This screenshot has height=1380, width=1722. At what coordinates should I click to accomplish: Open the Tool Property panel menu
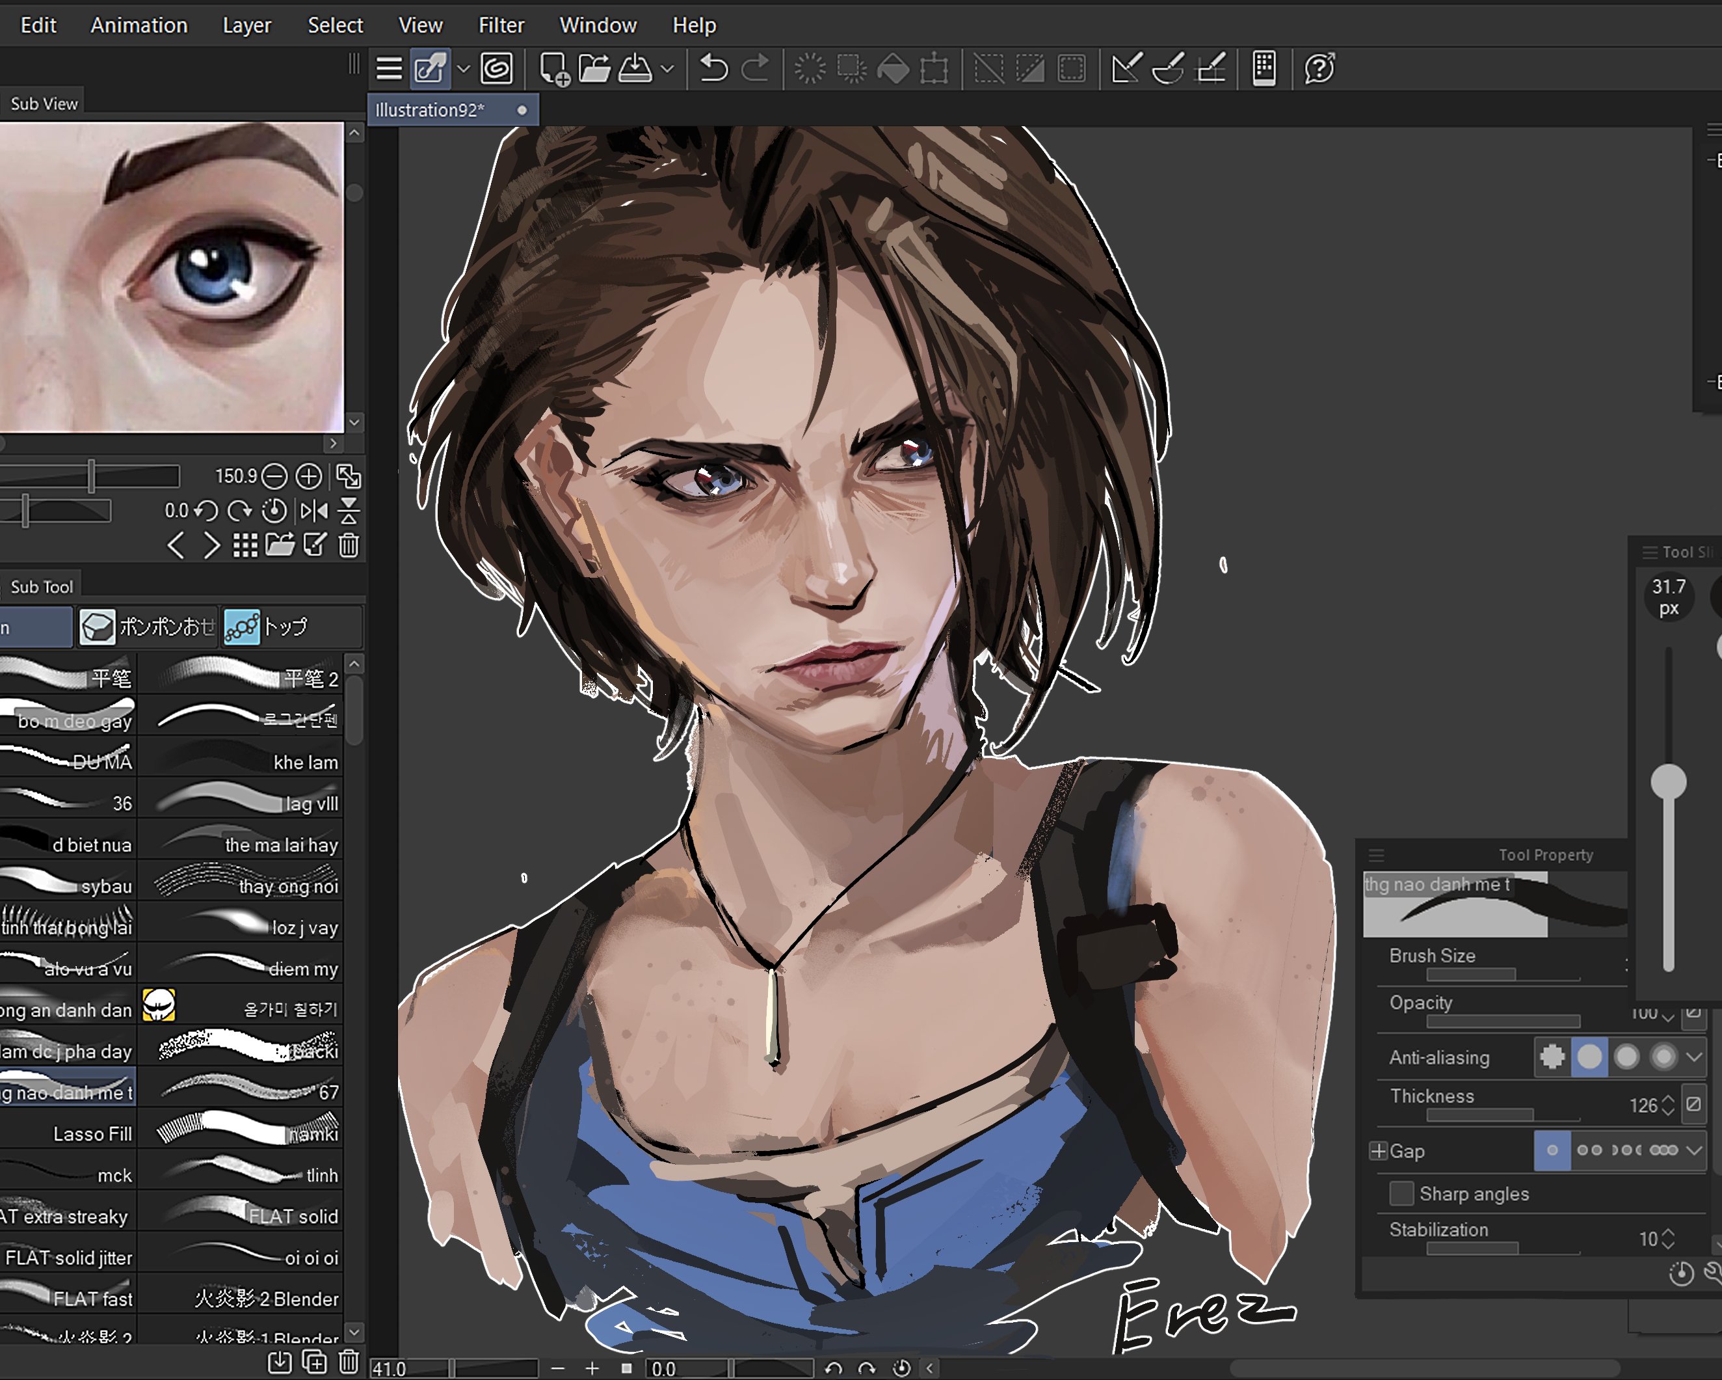1376,856
